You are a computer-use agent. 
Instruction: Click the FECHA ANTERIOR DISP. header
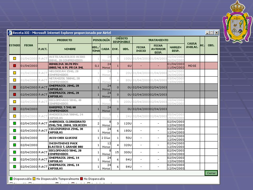point(158,49)
